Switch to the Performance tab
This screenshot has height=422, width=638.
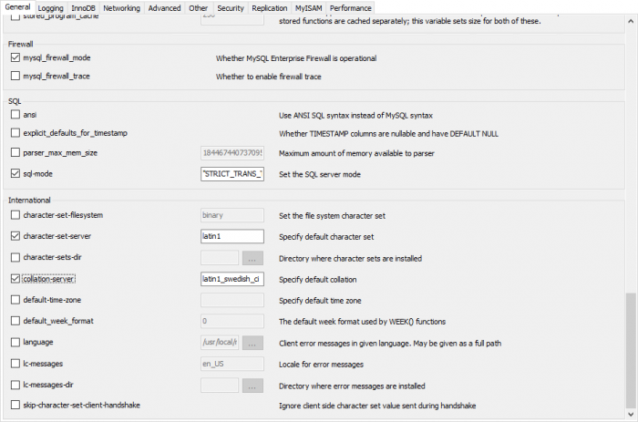pyautogui.click(x=350, y=7)
